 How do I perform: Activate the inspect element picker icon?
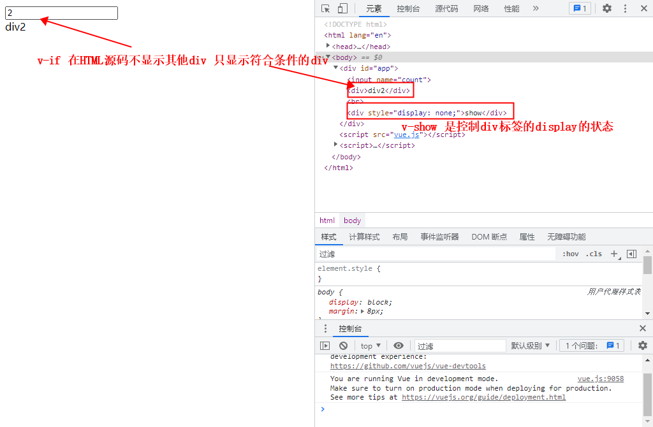pyautogui.click(x=326, y=8)
